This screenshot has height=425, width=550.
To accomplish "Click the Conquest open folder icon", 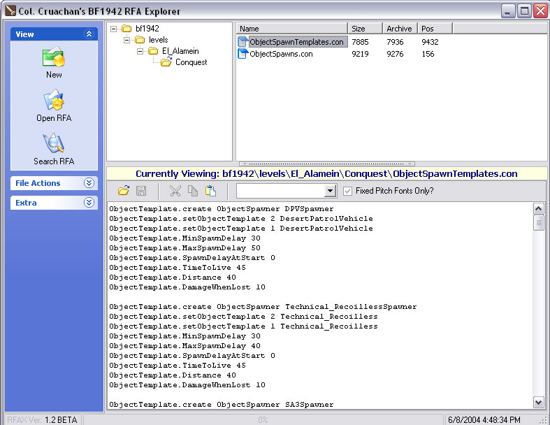I will pos(166,62).
